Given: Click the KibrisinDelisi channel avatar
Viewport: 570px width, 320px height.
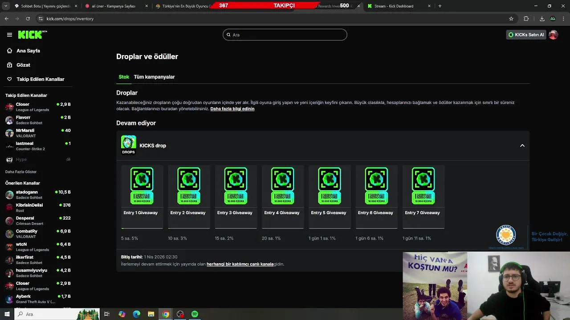Looking at the screenshot, I should [x=9, y=208].
